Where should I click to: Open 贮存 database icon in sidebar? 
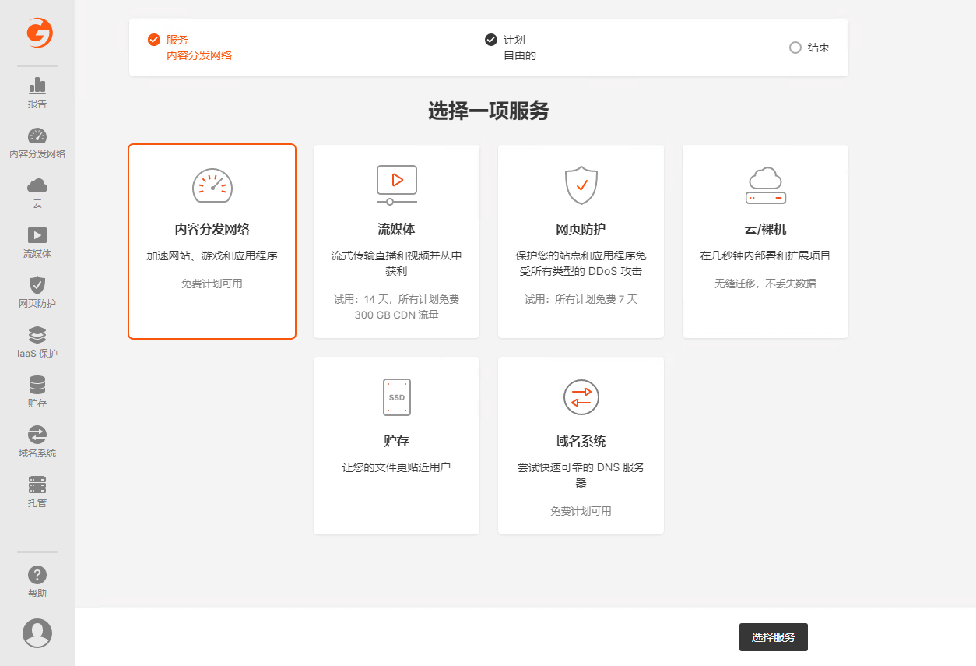click(x=37, y=385)
